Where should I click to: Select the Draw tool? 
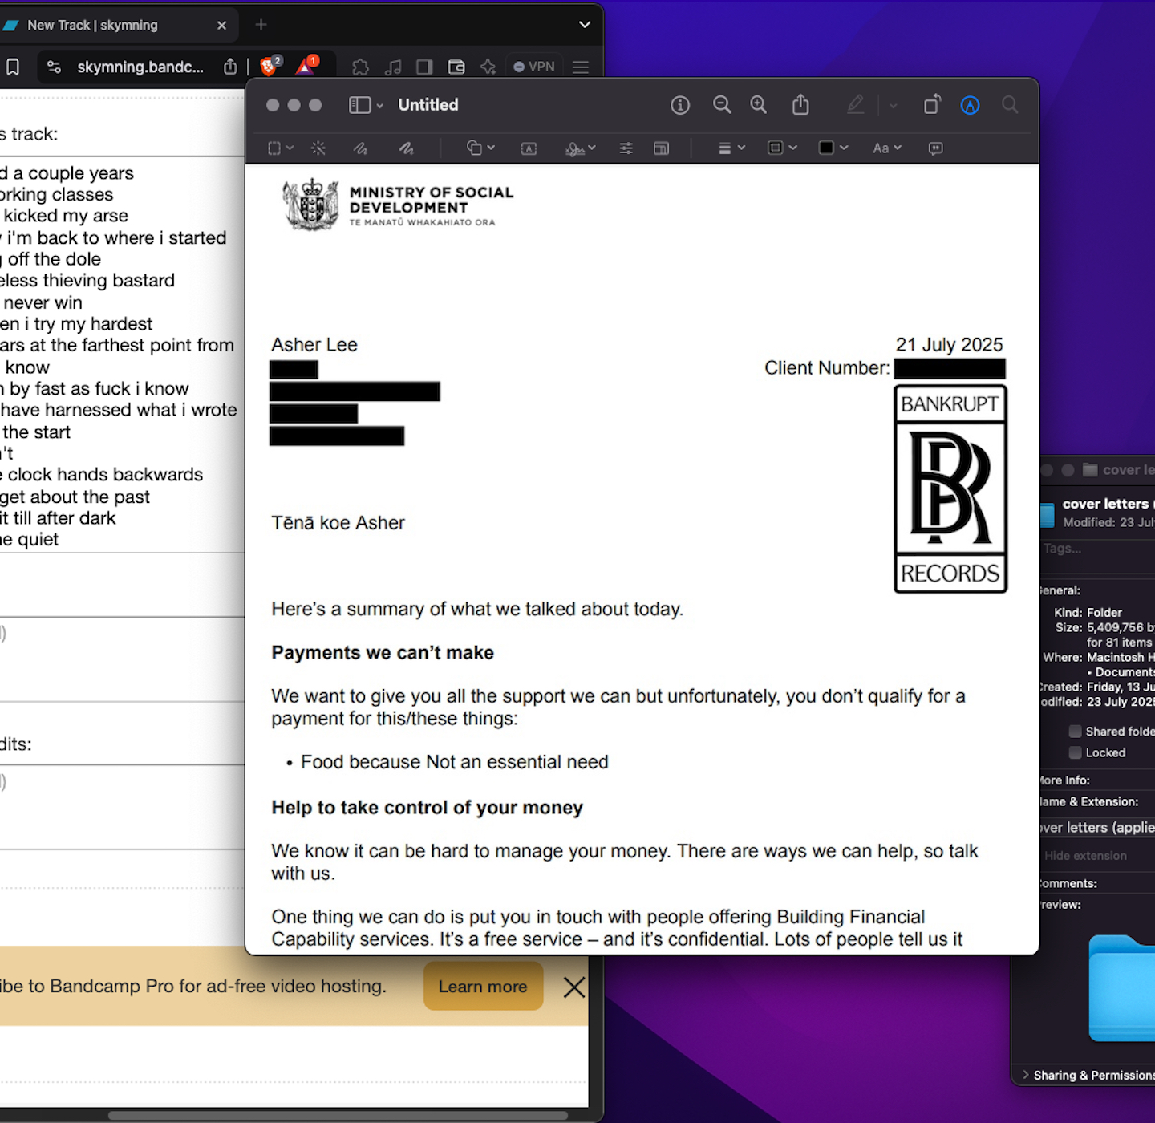[x=407, y=148]
